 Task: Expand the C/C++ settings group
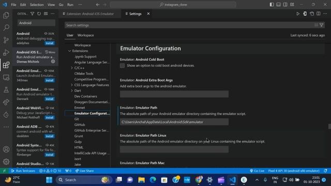tap(72, 68)
